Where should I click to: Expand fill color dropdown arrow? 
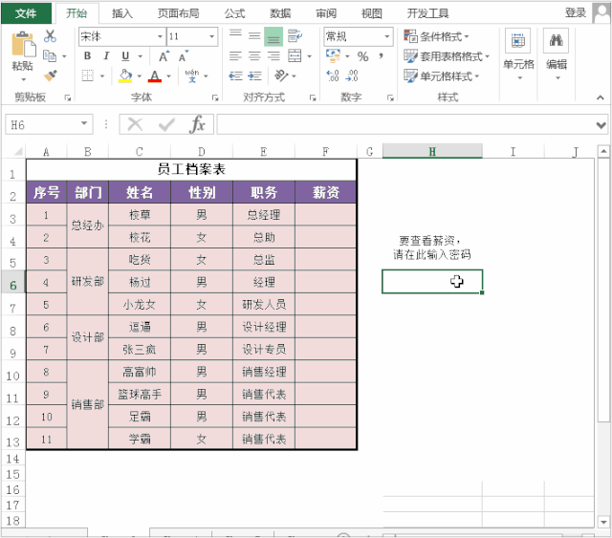click(x=140, y=76)
